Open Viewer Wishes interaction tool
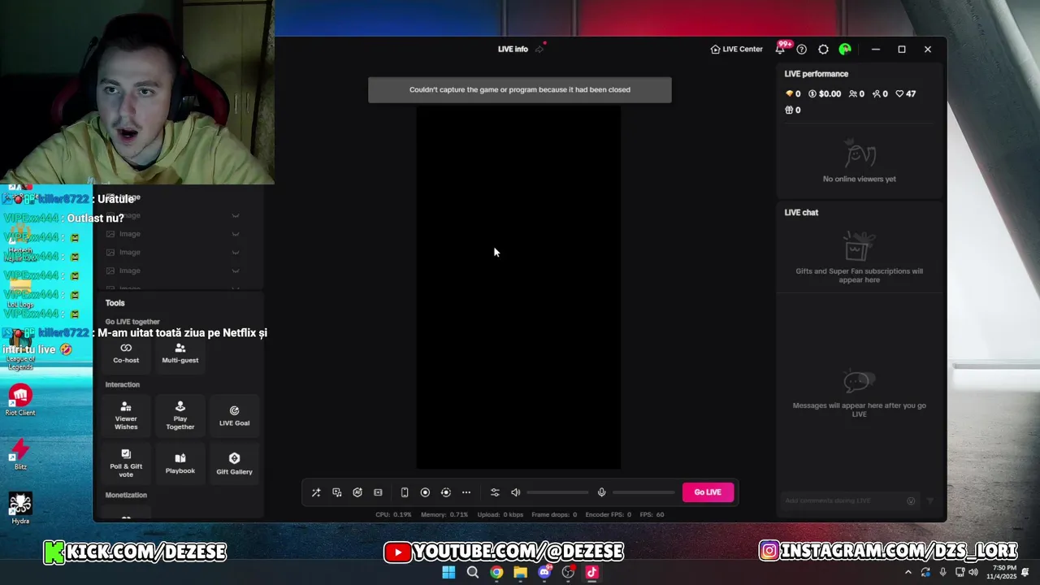 tap(126, 416)
